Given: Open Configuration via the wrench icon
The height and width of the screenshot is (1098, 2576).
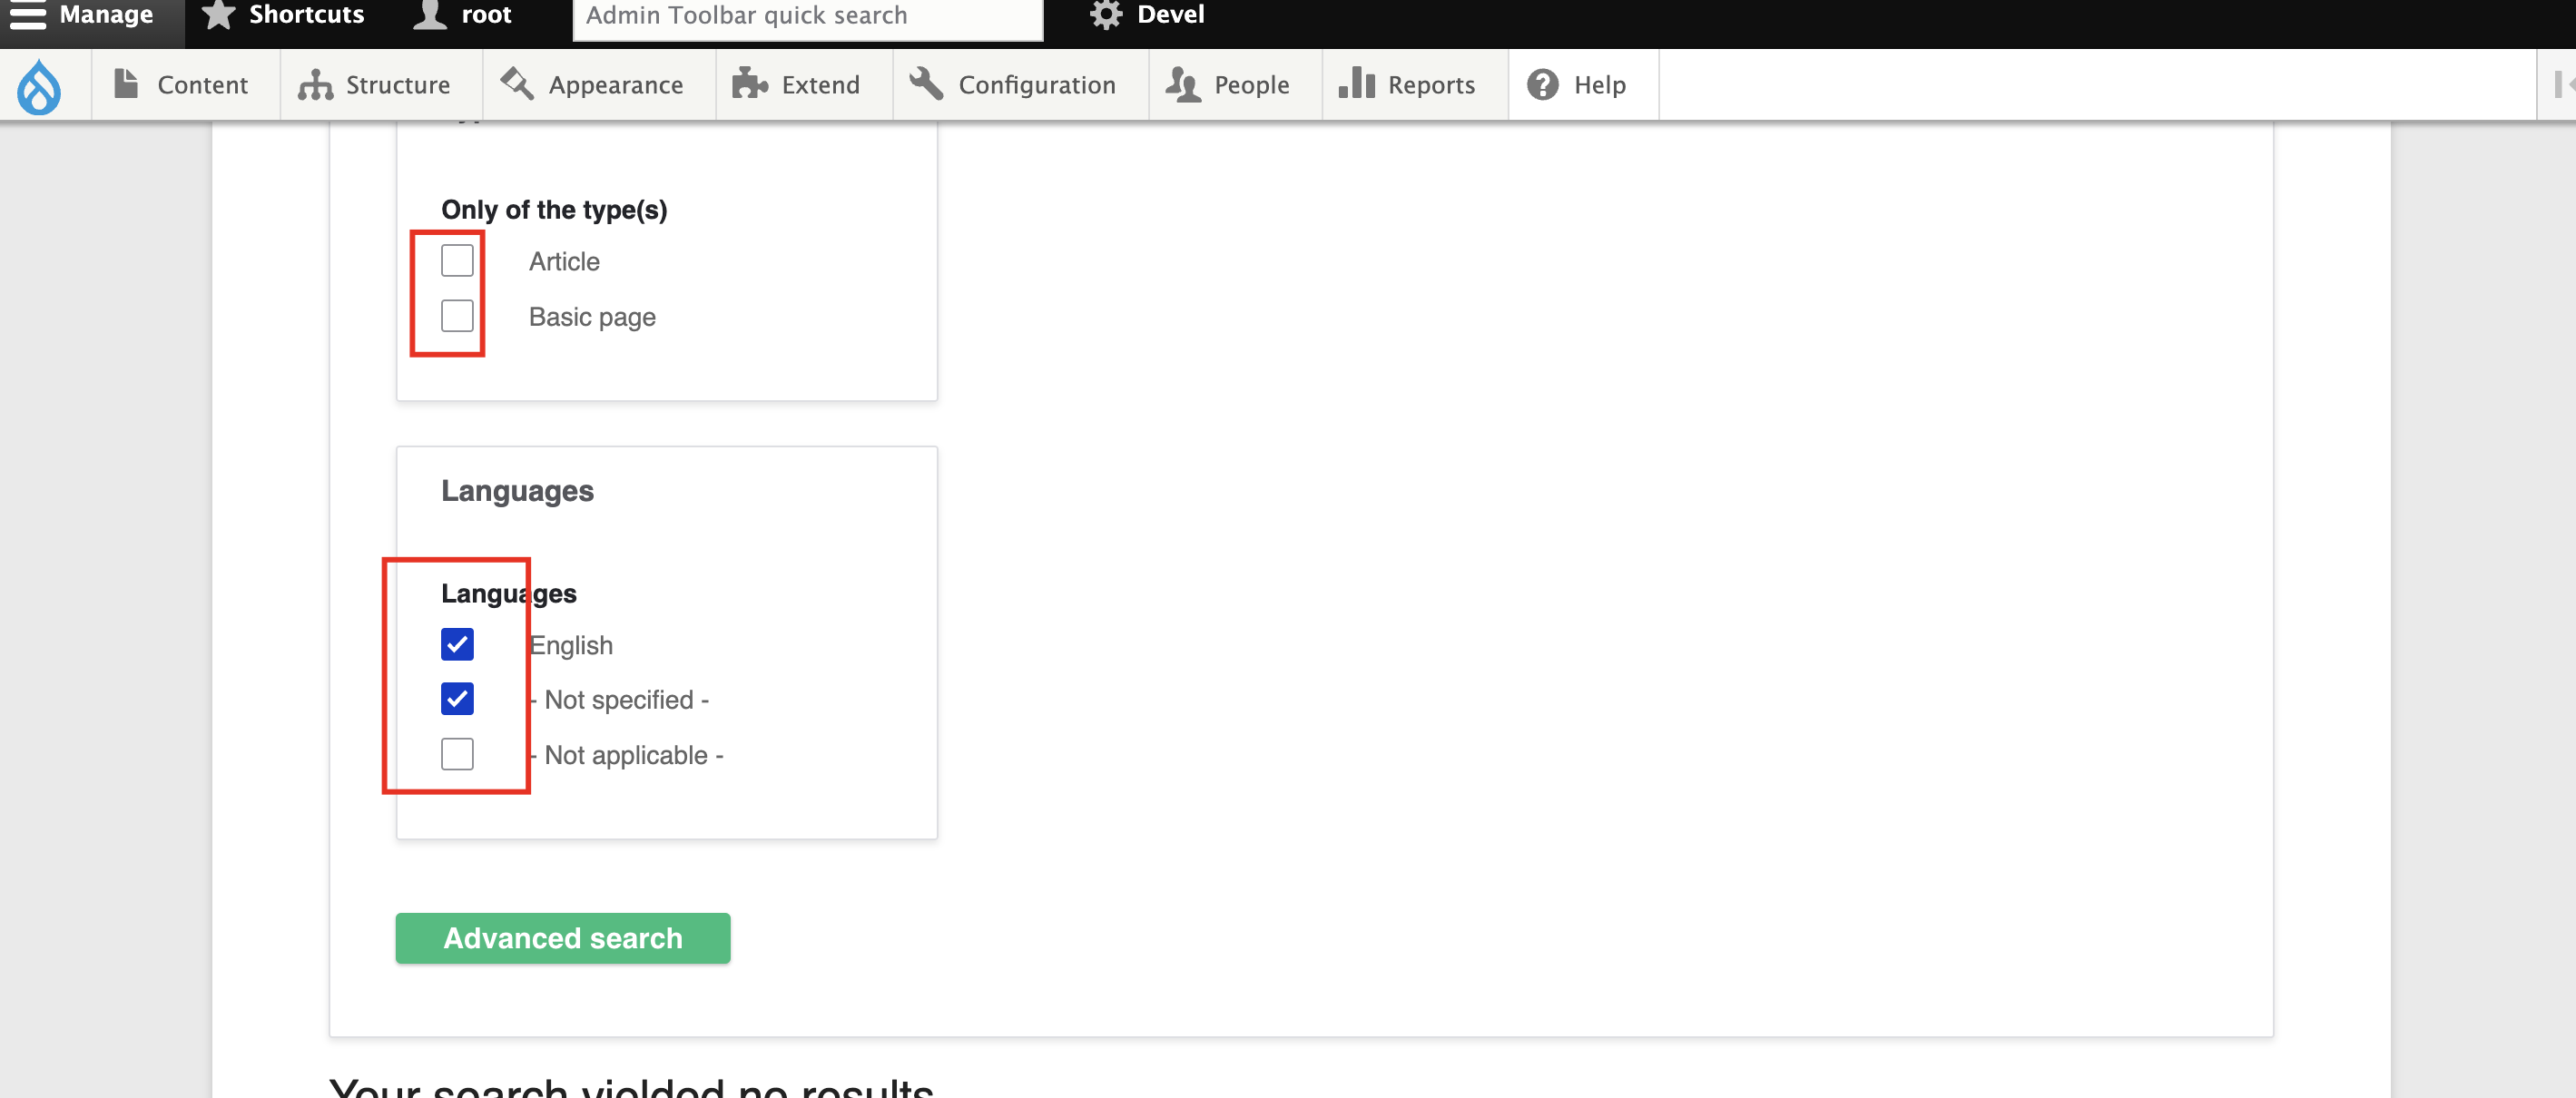Looking at the screenshot, I should click(x=925, y=84).
